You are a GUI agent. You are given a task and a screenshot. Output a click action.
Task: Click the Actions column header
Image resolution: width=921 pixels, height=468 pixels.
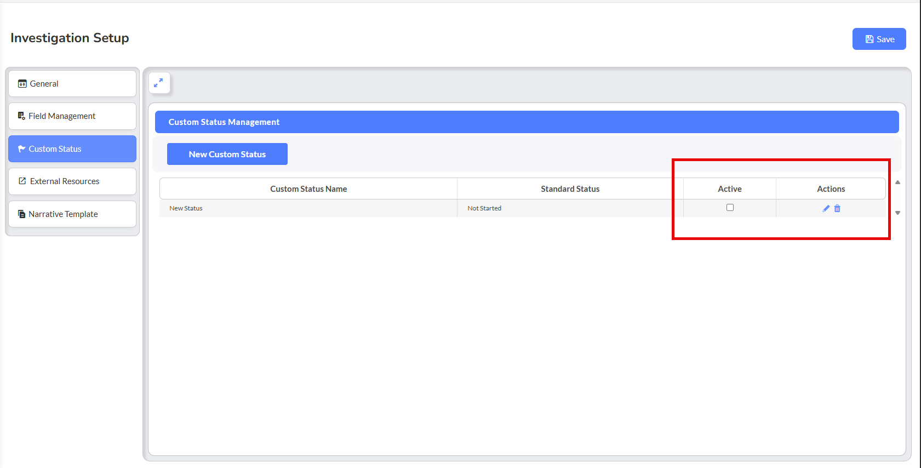[x=831, y=189]
